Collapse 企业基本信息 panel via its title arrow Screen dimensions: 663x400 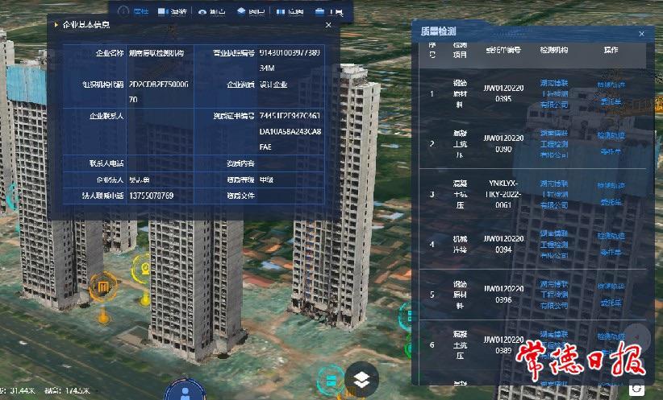pyautogui.click(x=56, y=25)
